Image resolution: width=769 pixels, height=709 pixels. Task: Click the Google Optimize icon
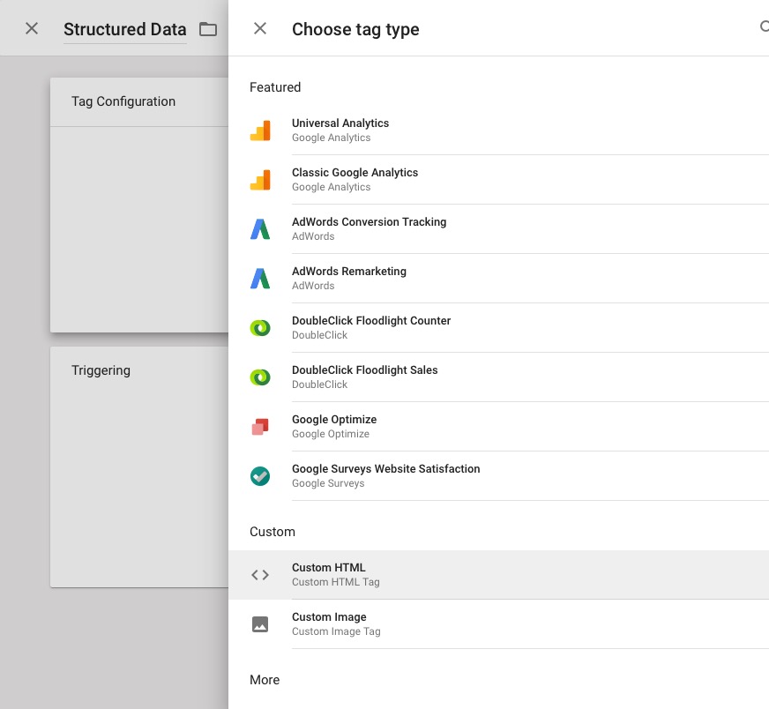(x=260, y=427)
